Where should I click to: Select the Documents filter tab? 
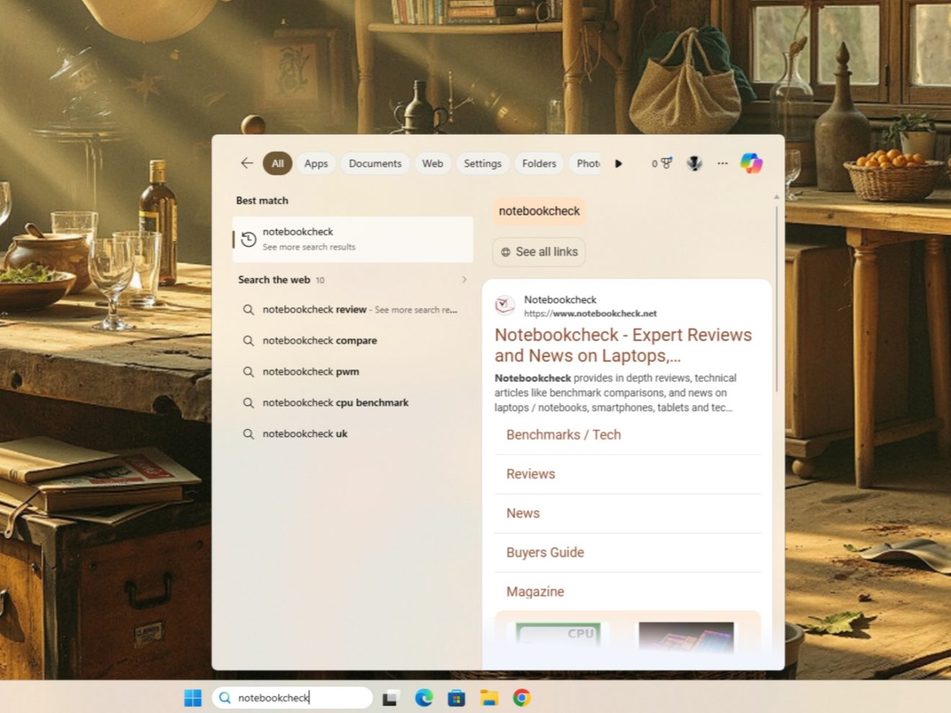tap(375, 163)
